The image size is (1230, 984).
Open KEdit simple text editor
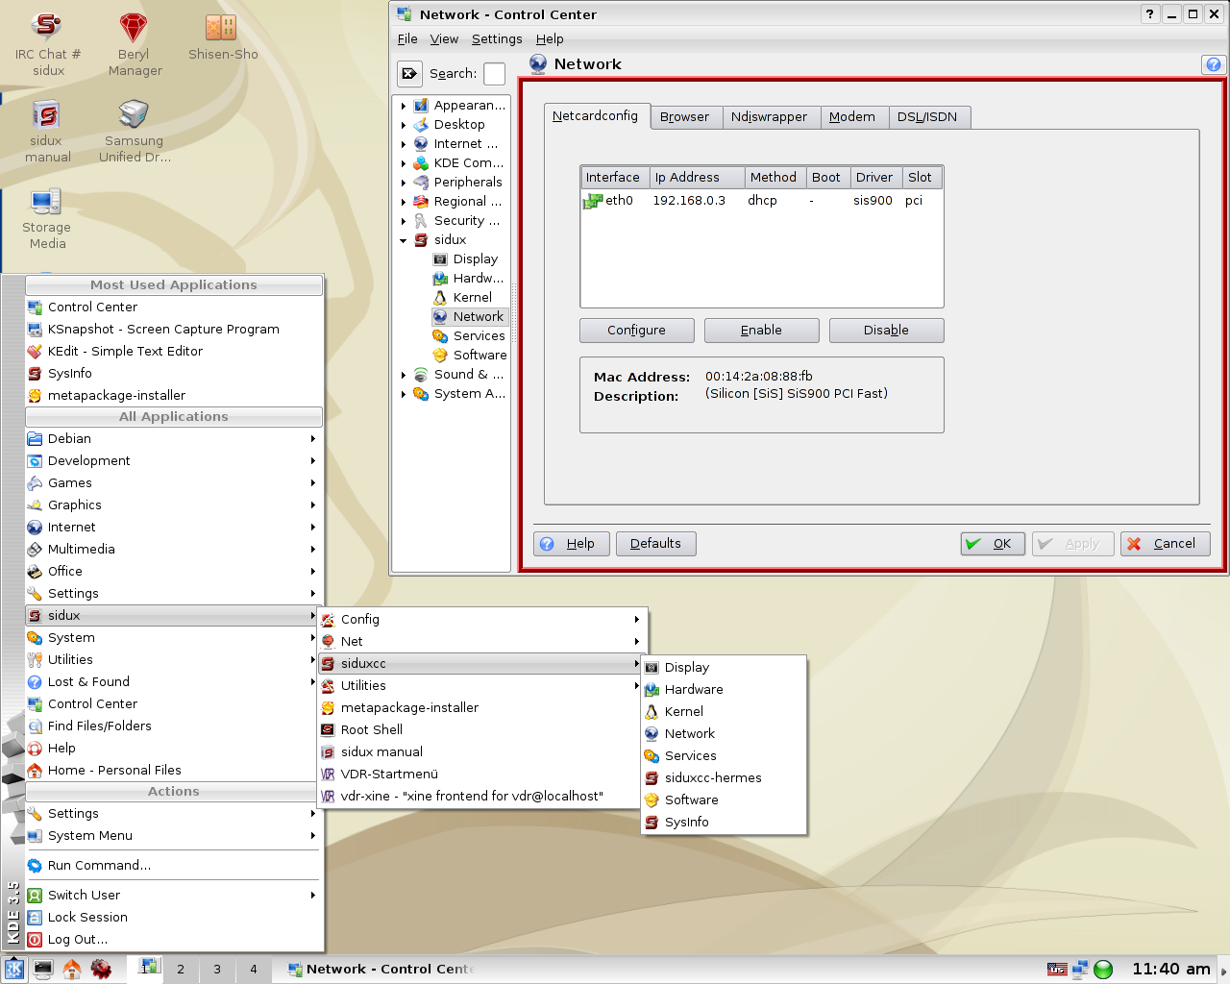tap(174, 351)
